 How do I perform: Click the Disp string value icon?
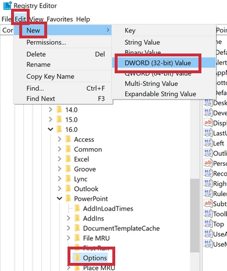(208, 123)
